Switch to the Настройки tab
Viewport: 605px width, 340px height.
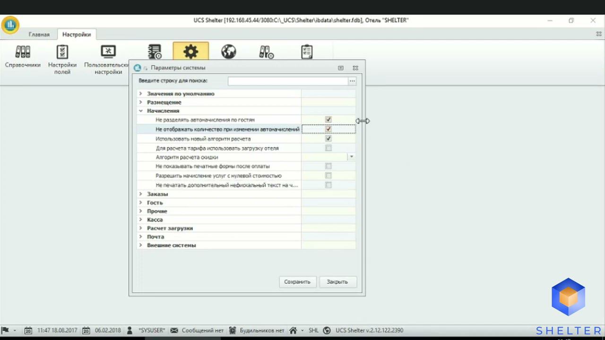(x=77, y=34)
